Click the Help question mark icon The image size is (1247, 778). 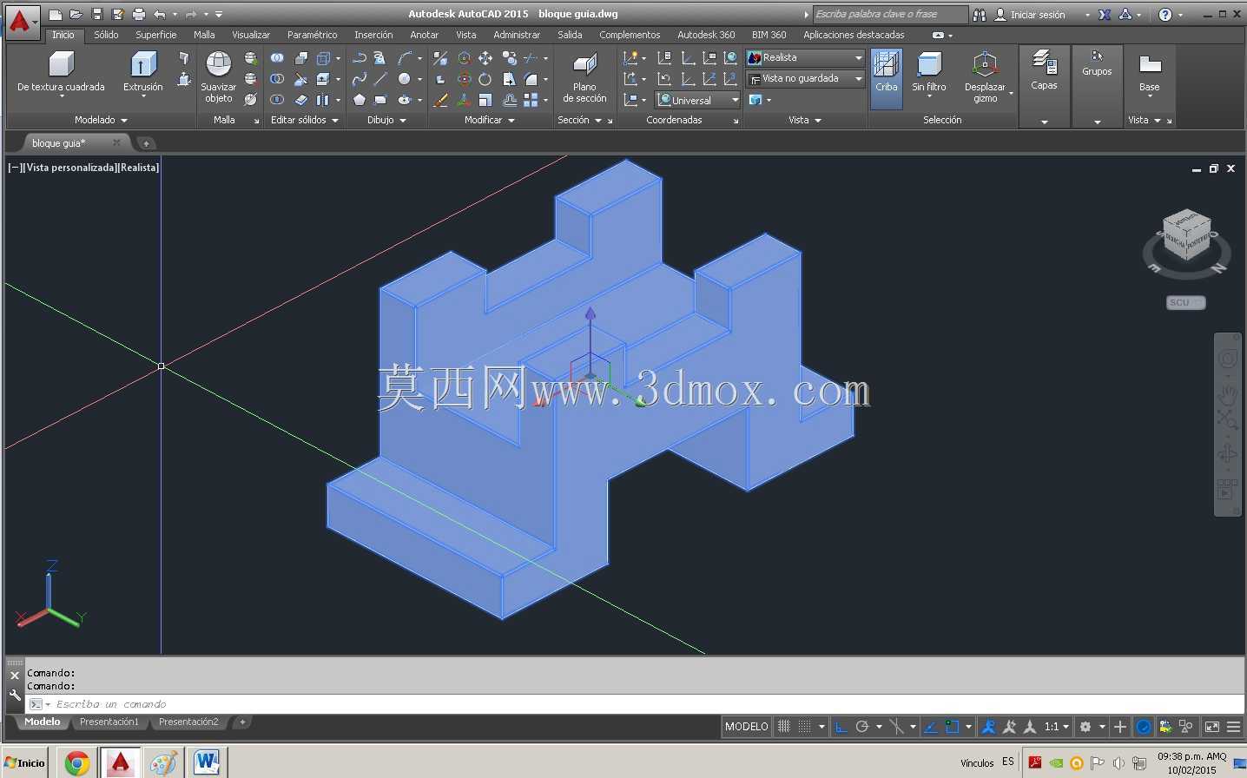coord(1165,14)
